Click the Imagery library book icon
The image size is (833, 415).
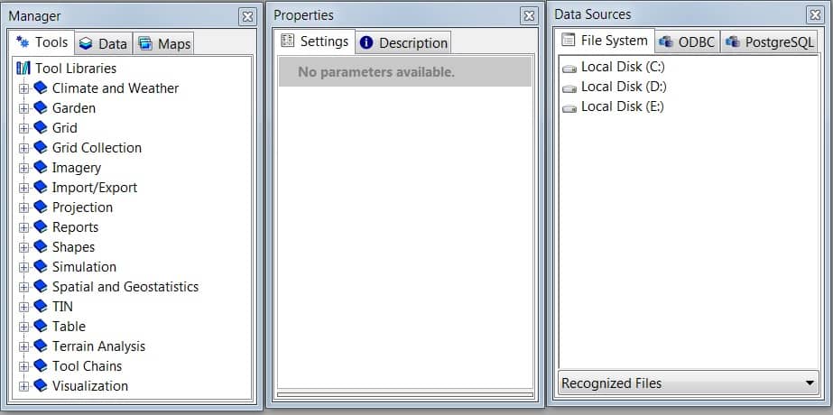(41, 168)
